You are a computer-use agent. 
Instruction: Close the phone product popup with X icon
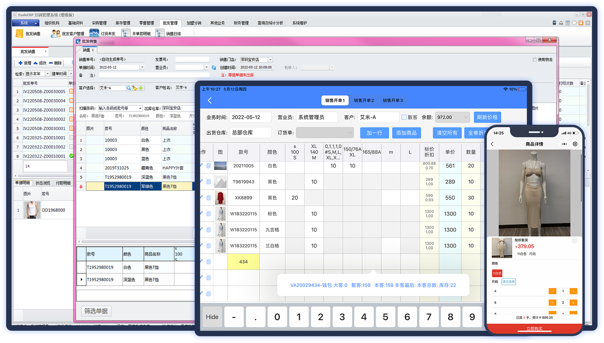click(x=574, y=240)
